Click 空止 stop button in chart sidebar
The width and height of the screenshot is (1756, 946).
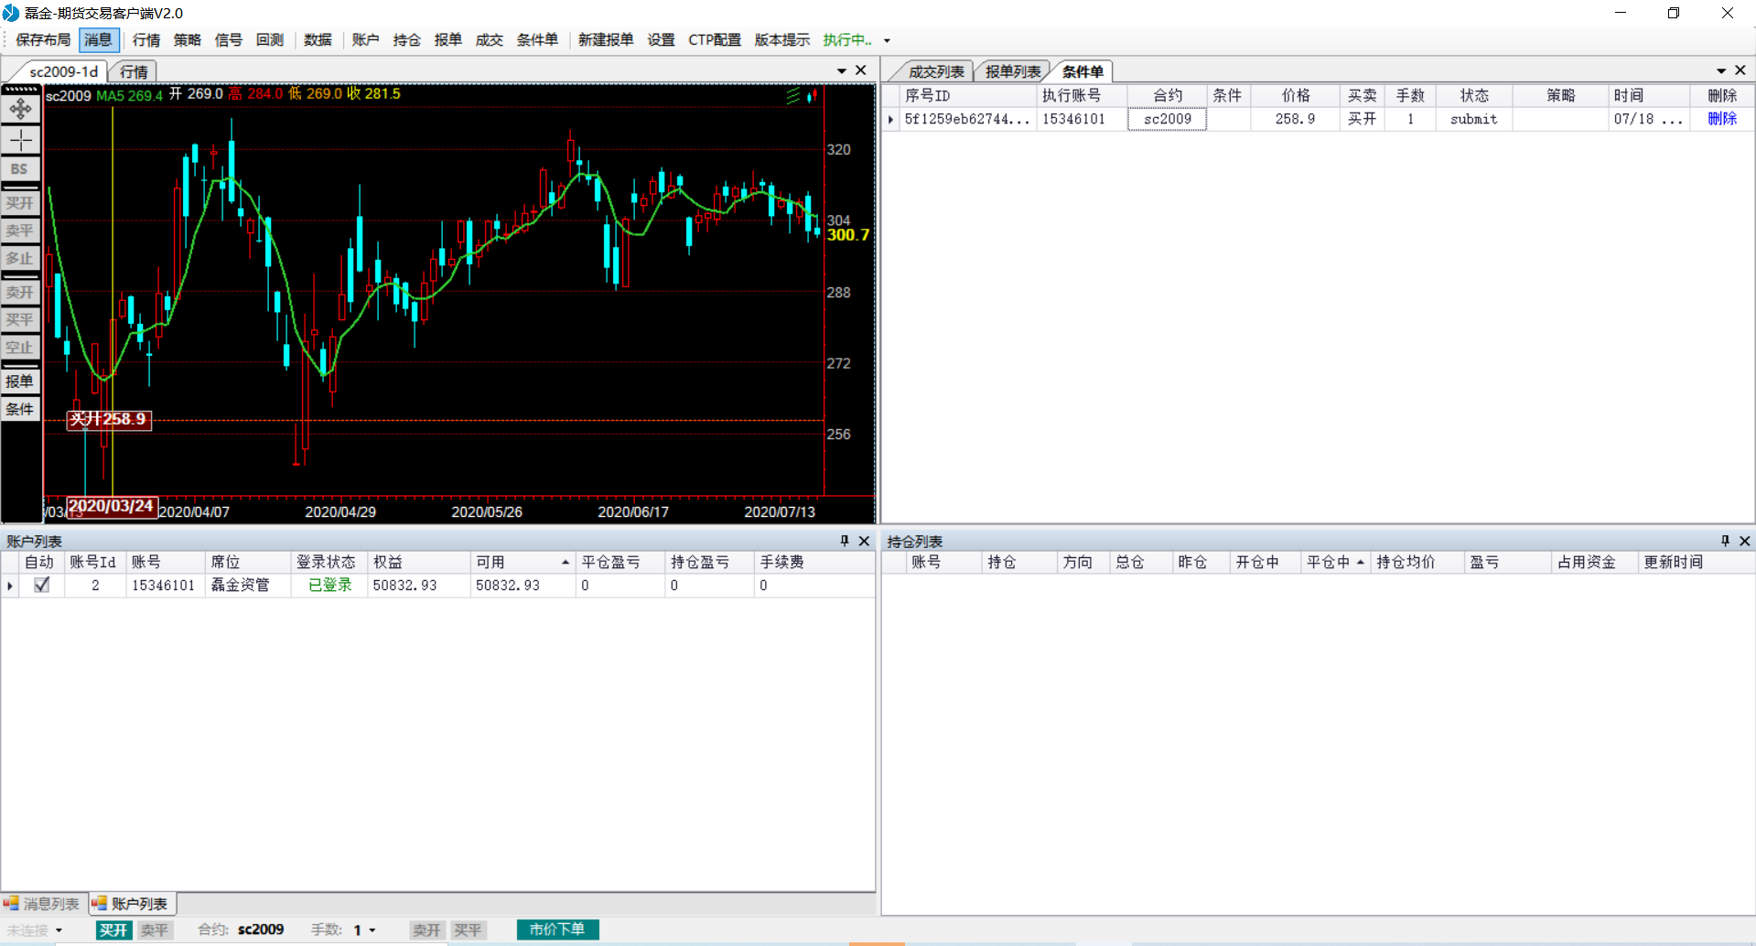click(20, 347)
